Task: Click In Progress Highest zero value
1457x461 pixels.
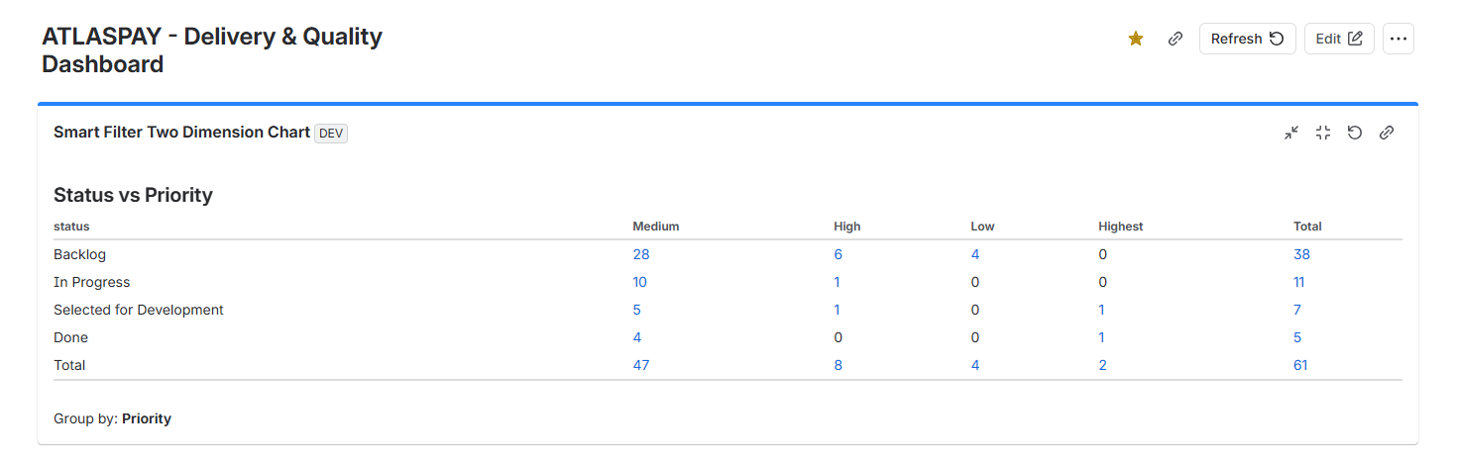Action: 1102,282
